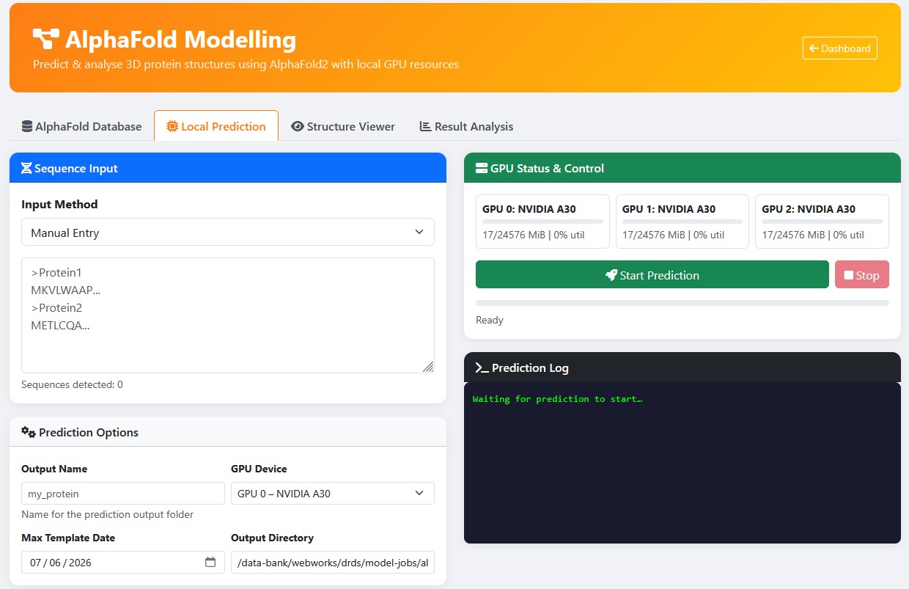Viewport: 909px width, 589px height.
Task: Click the database icon on AlphaFold Database tab
Action: tap(27, 126)
